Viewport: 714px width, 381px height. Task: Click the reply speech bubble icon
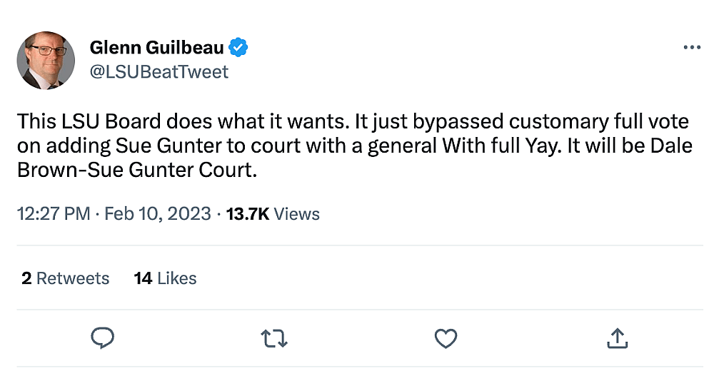pyautogui.click(x=104, y=338)
